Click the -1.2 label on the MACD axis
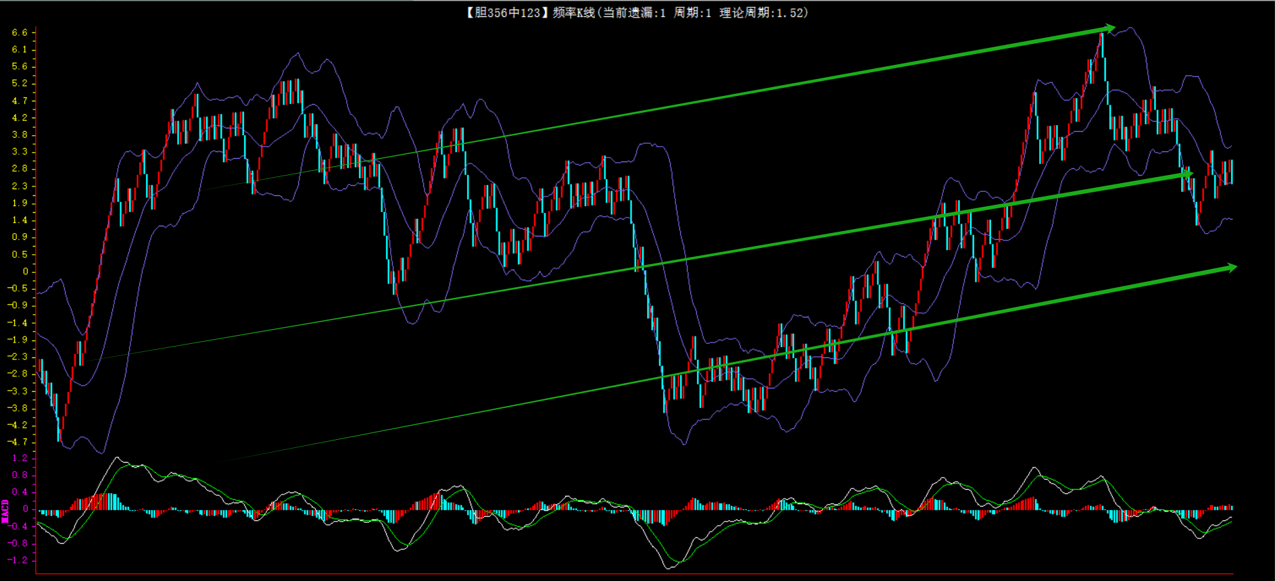The width and height of the screenshot is (1275, 581). [x=18, y=560]
